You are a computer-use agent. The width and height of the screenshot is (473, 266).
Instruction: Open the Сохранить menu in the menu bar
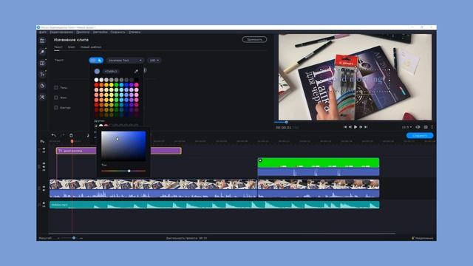[118, 32]
